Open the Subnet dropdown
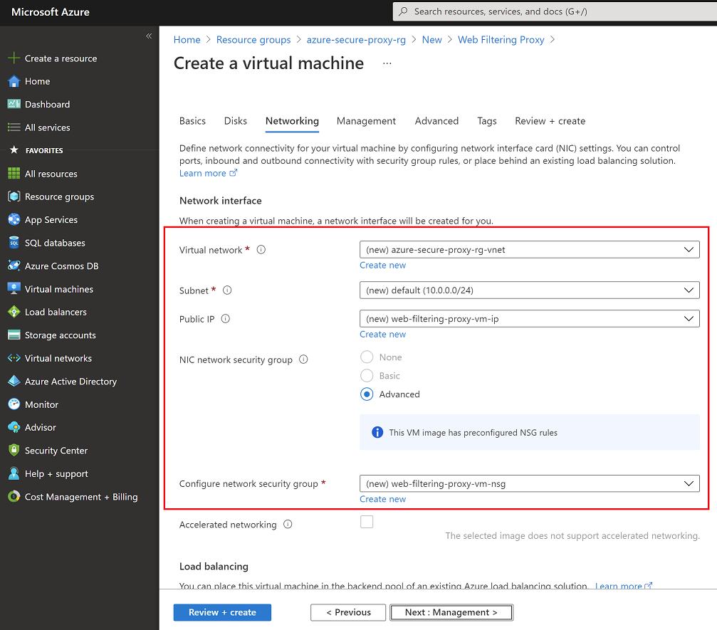Viewport: 717px width, 630px height. [529, 290]
